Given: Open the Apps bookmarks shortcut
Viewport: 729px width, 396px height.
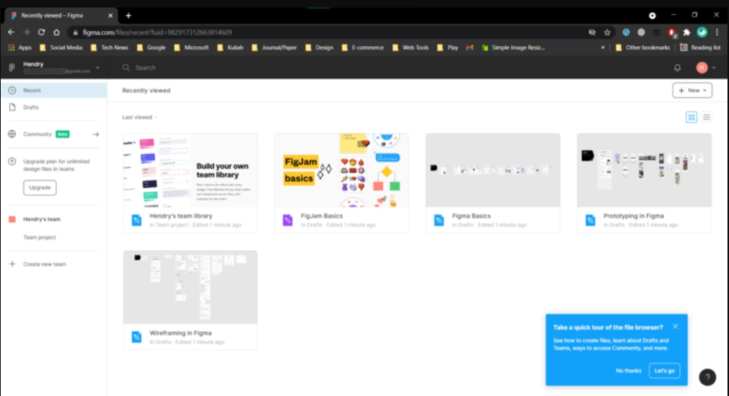Looking at the screenshot, I should point(20,48).
